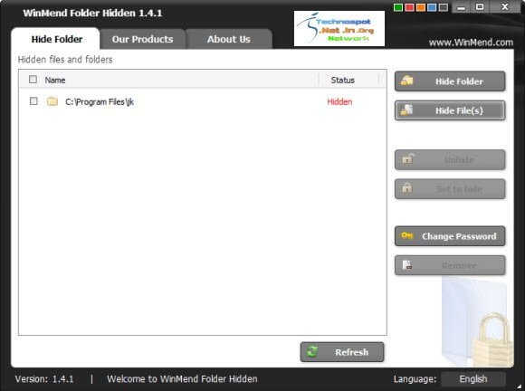Click the green theme color square
Viewport: 525px width, 391px height.
click(x=398, y=7)
